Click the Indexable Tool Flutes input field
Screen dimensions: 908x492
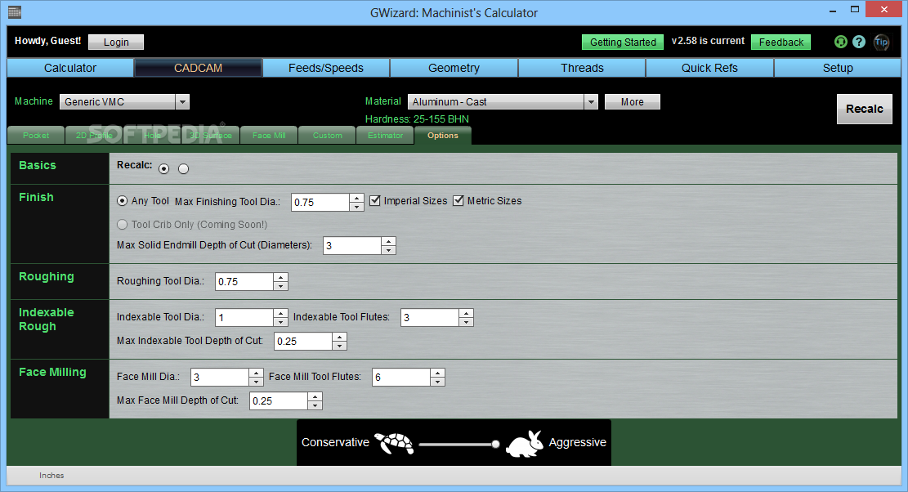pos(430,317)
